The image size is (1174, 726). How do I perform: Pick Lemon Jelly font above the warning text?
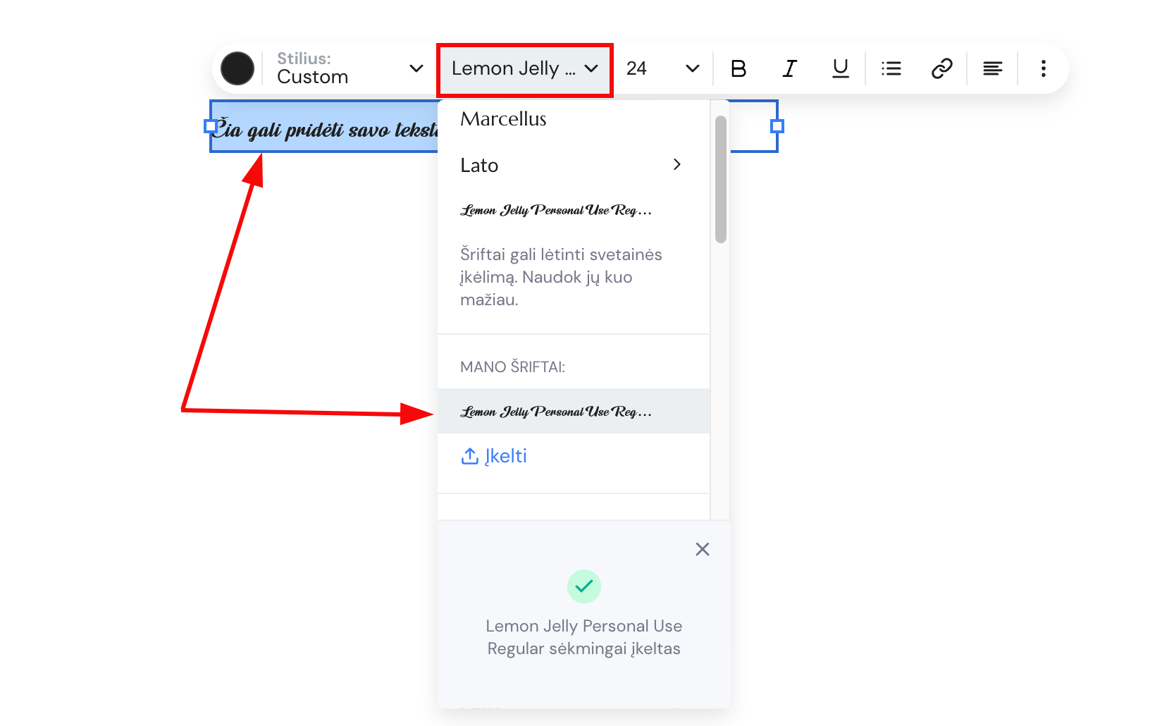[x=555, y=210]
